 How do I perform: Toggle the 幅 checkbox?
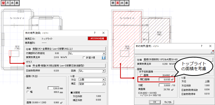[28, 92]
